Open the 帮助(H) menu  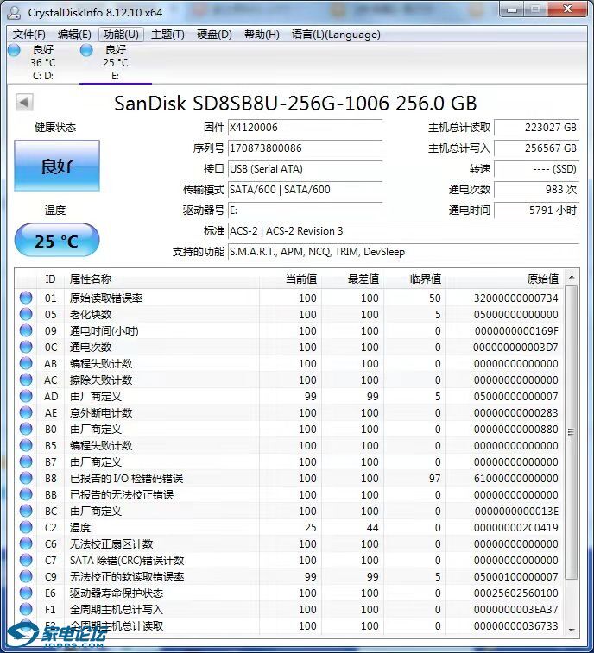point(262,35)
